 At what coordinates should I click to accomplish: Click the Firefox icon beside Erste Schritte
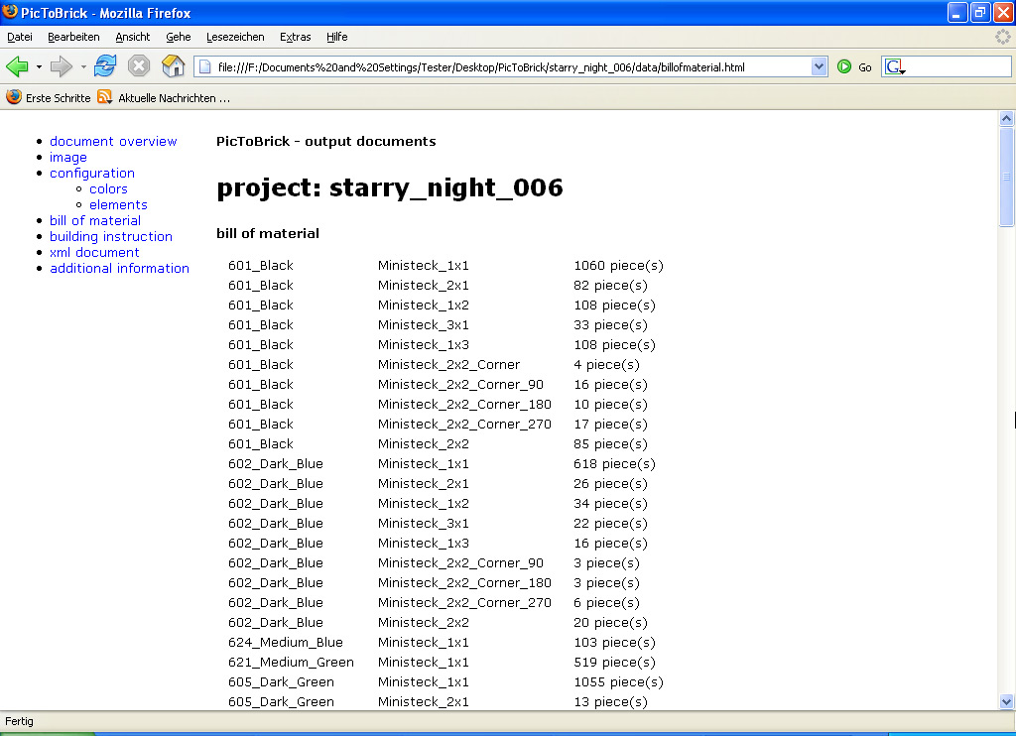coord(14,97)
